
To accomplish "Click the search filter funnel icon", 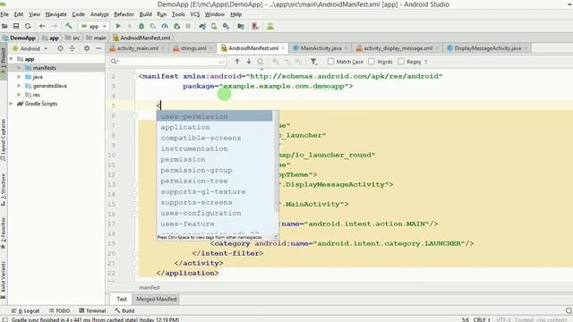I will (x=313, y=62).
